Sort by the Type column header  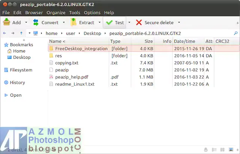click(x=120, y=41)
